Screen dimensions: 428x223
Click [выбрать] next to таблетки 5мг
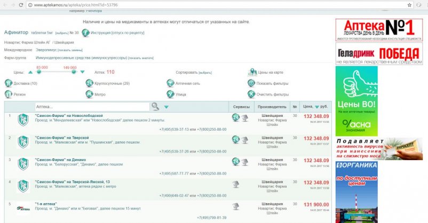click(x=62, y=33)
